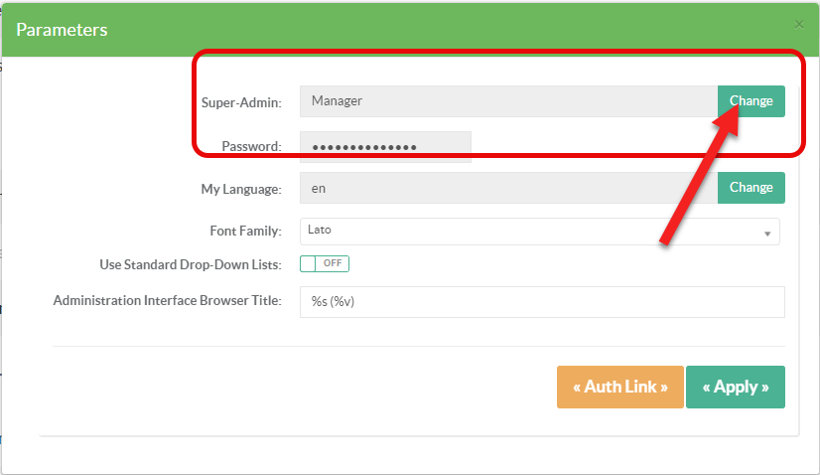The height and width of the screenshot is (475, 820).
Task: Select the My Language label text
Action: click(x=241, y=188)
